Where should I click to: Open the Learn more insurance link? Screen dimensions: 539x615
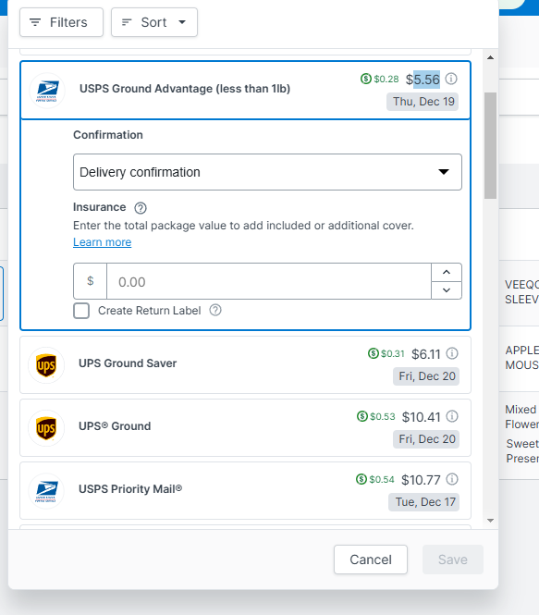(103, 242)
